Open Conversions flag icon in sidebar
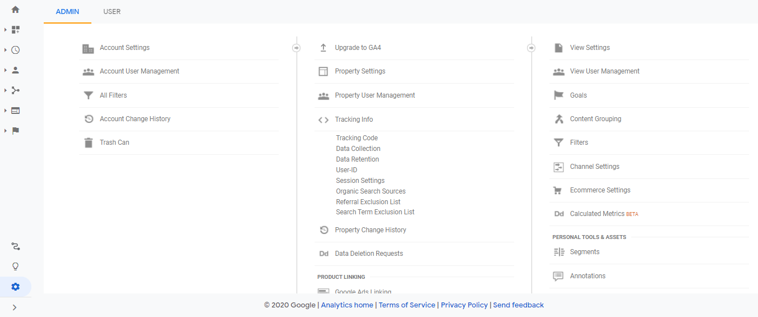 15,131
